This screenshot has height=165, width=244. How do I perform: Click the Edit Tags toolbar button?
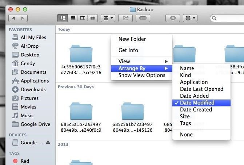pyautogui.click(x=143, y=18)
